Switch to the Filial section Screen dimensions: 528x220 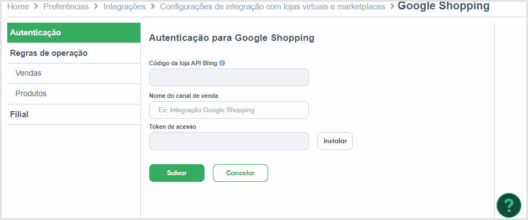[x=74, y=114]
